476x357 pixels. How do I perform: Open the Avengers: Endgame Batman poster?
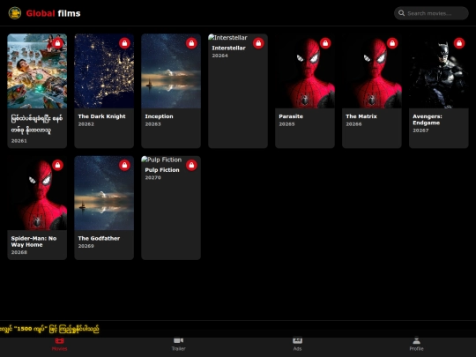pos(439,71)
